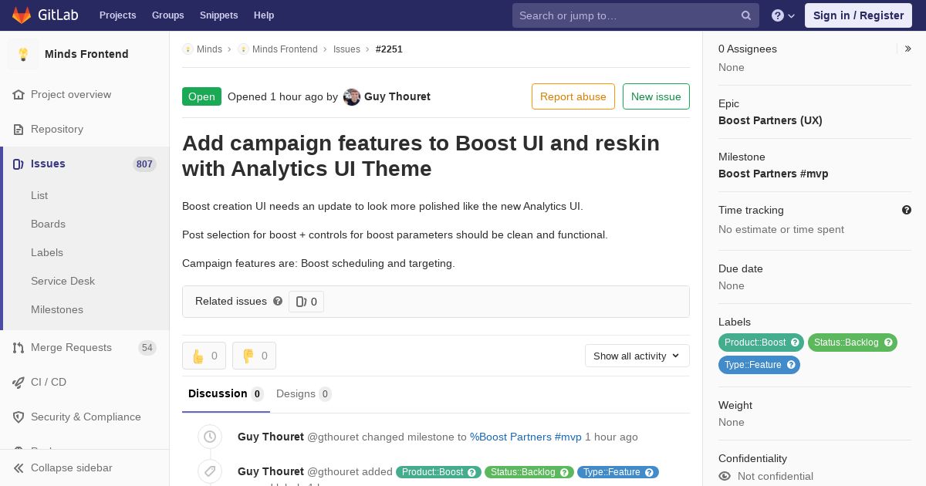Open the Projects menu

[117, 15]
